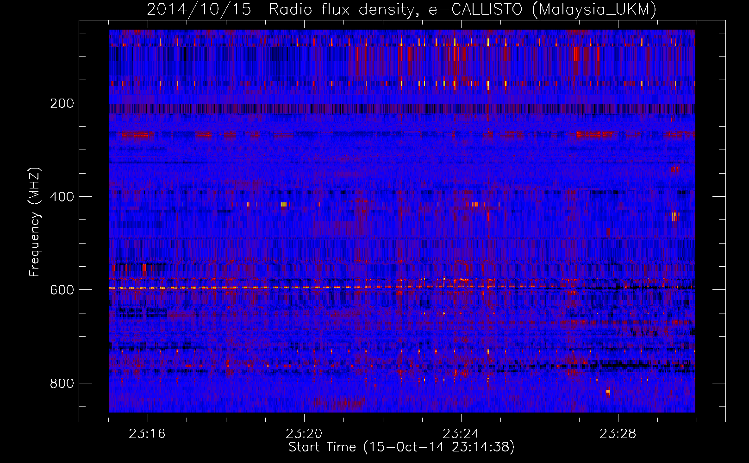Image resolution: width=749 pixels, height=463 pixels.
Task: Select the 23:16 time tick label
Action: click(147, 434)
